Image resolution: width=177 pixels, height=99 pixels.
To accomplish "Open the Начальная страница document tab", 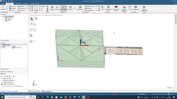I will tap(35, 91).
